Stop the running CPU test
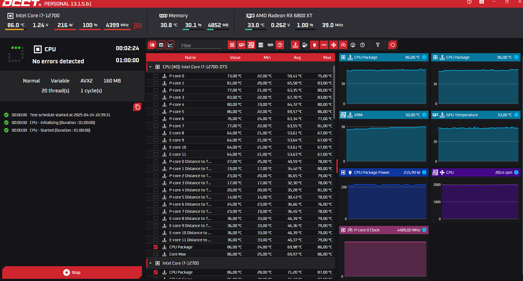Image resolution: width=523 pixels, height=281 pixels. click(x=72, y=272)
